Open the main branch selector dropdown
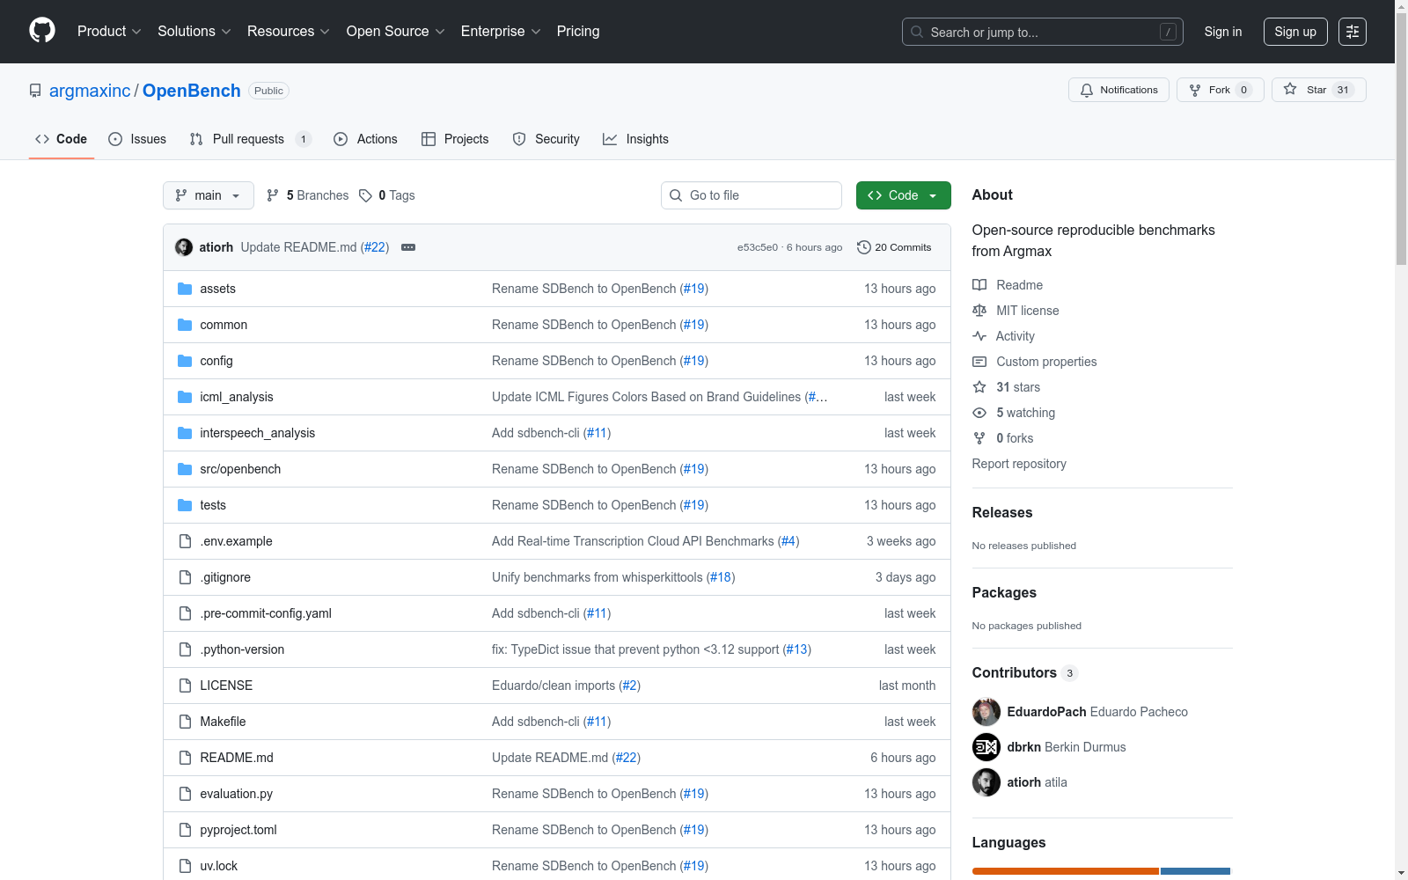Viewport: 1408px width, 880px height. tap(209, 195)
